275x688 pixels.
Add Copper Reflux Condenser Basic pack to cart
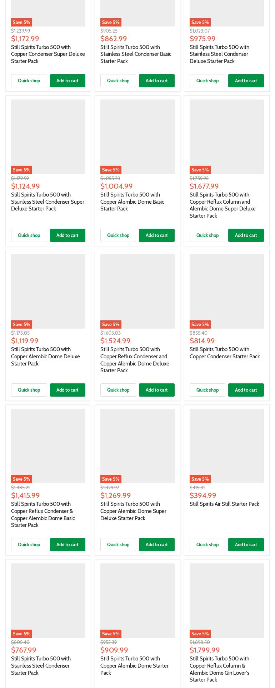click(67, 544)
